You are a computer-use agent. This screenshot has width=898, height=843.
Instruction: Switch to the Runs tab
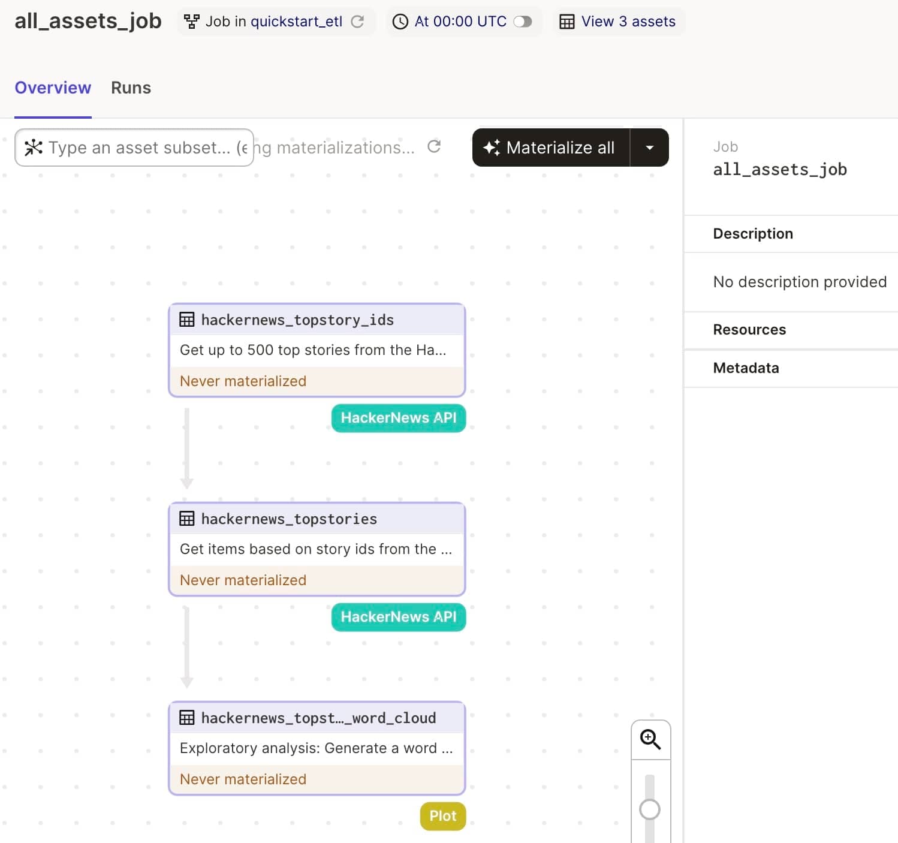click(x=131, y=88)
